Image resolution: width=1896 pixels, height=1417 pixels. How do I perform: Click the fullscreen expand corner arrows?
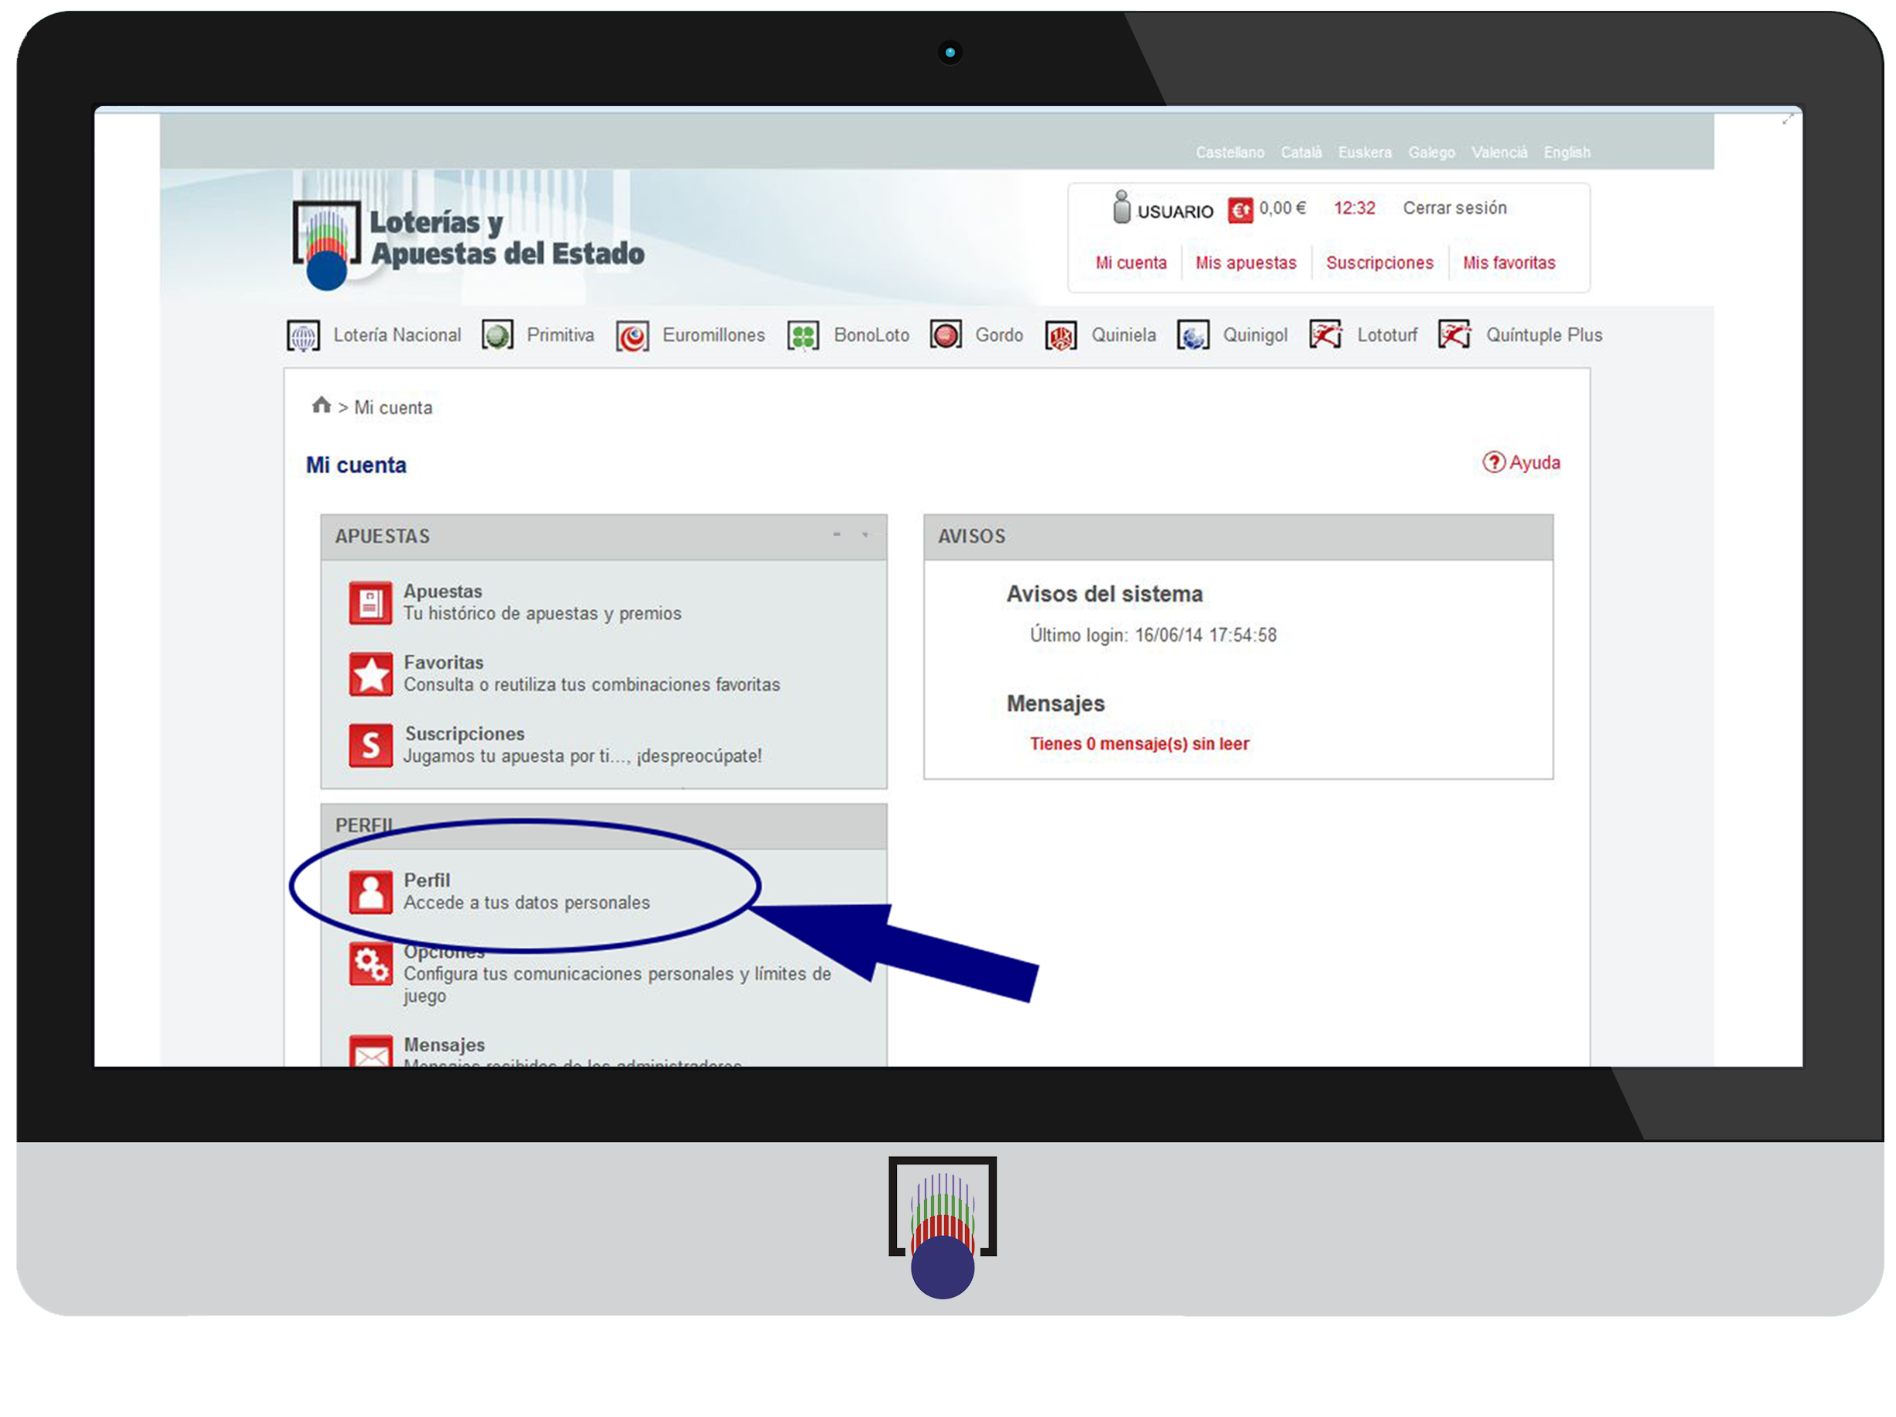(x=1787, y=120)
